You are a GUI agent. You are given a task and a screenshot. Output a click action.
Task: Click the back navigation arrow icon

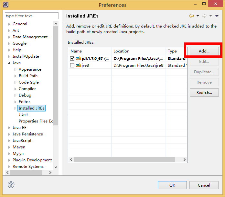click(191, 16)
